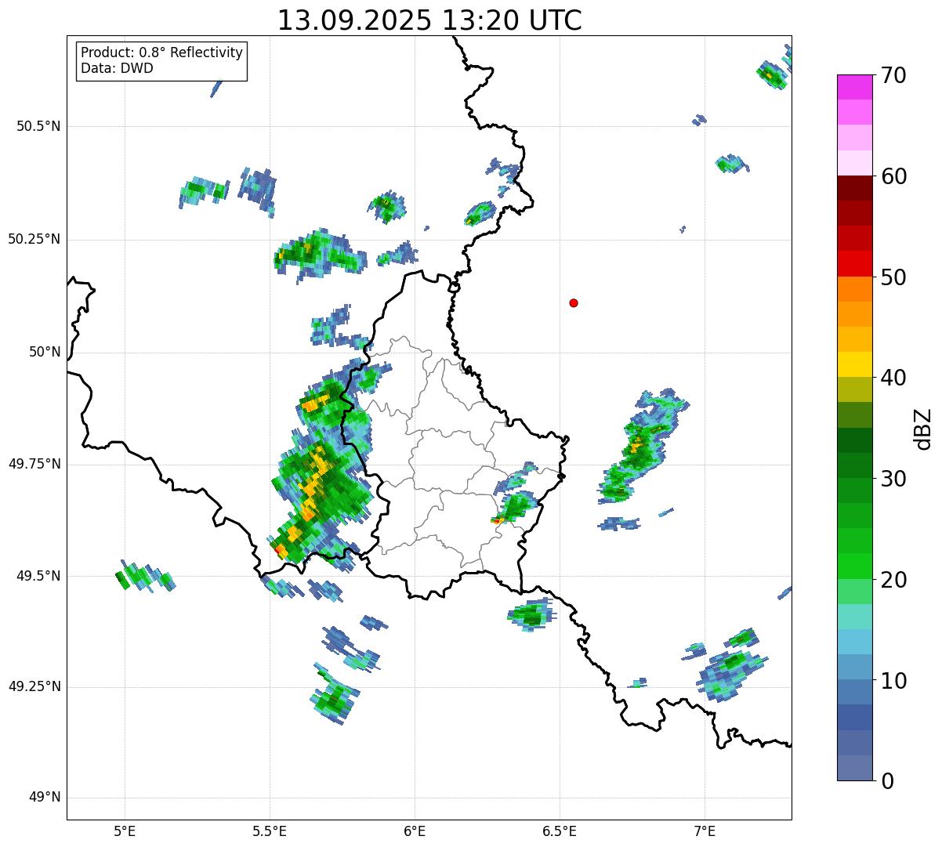The width and height of the screenshot is (942, 847).
Task: Click the dark red 60 dBZ colorbar band
Action: pos(854,188)
